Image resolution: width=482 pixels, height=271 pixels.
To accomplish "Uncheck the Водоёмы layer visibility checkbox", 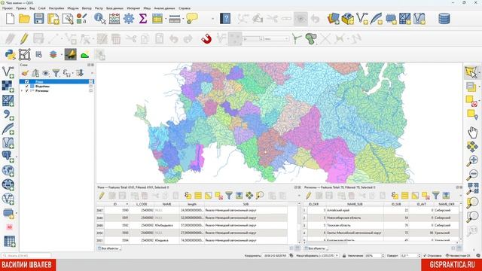I will (x=27, y=87).
